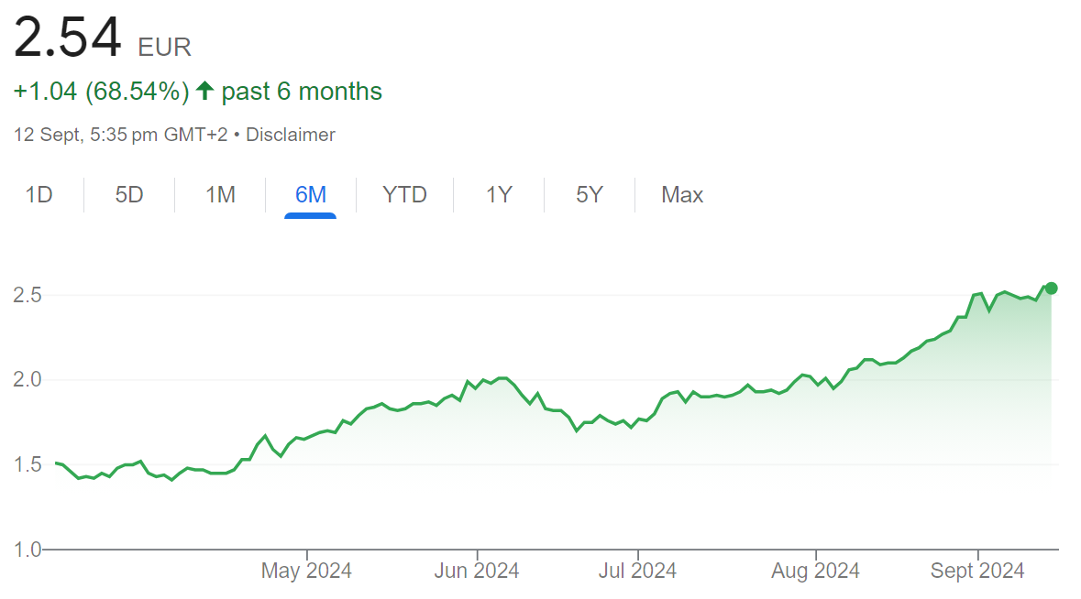
Task: Click the +1.04 (68.54%) change text
Action: [x=102, y=91]
